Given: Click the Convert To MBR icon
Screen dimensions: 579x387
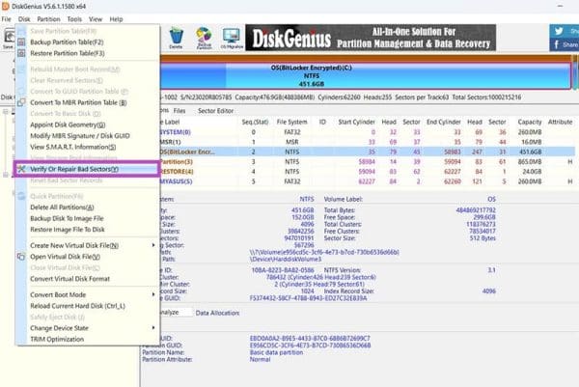Looking at the screenshot, I should tap(22, 102).
